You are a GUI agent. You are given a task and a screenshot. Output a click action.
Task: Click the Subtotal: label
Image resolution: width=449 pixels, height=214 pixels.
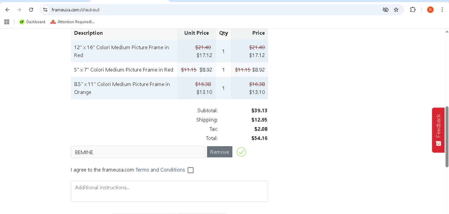[x=207, y=110]
